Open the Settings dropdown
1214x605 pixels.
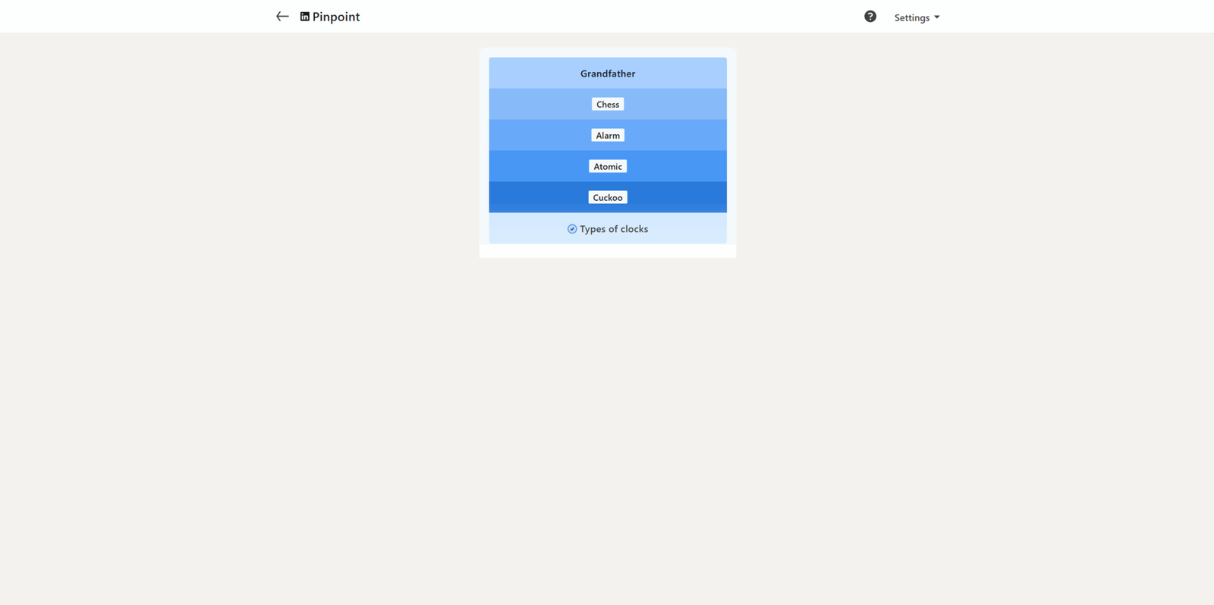pyautogui.click(x=917, y=17)
